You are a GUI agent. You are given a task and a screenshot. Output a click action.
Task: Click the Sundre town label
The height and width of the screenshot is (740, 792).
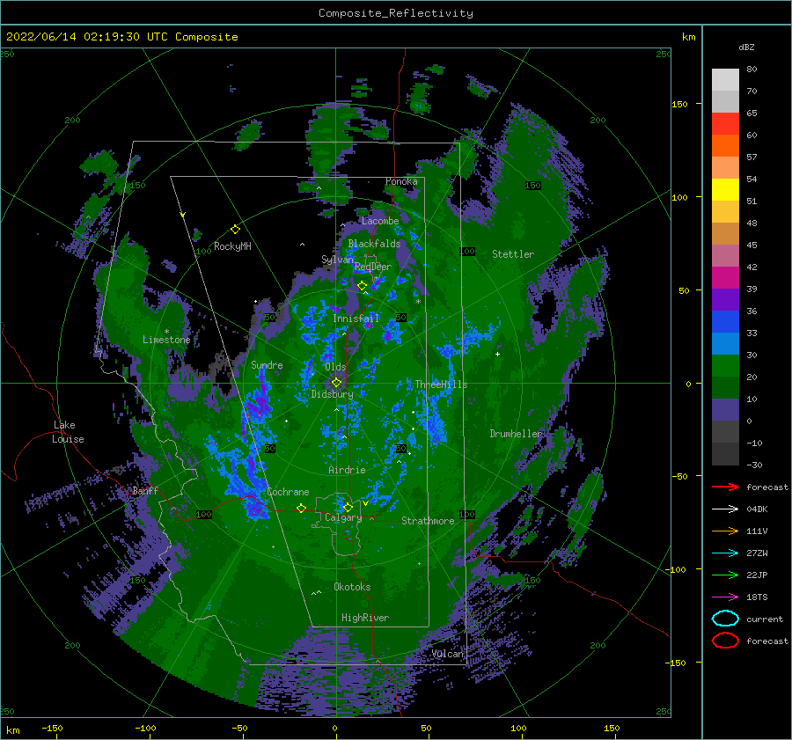267,364
